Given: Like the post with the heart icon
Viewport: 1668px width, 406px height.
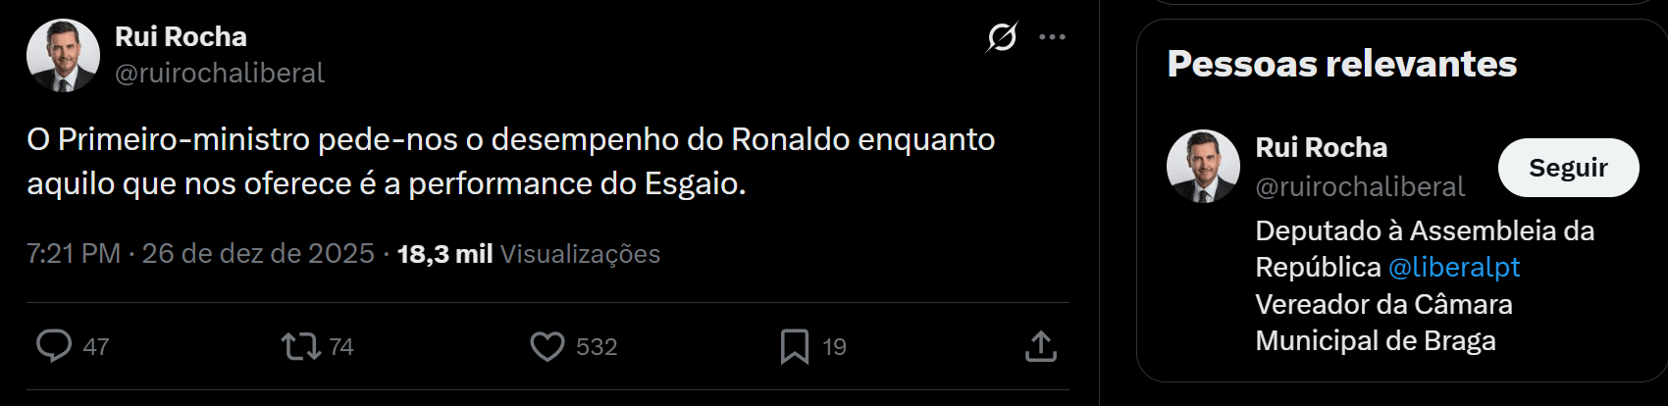Looking at the screenshot, I should [547, 346].
